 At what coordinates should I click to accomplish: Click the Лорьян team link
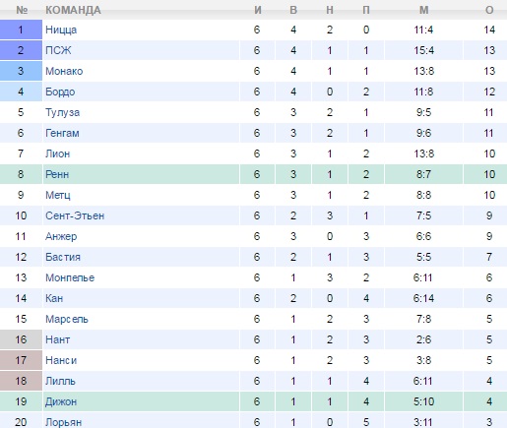coord(63,422)
